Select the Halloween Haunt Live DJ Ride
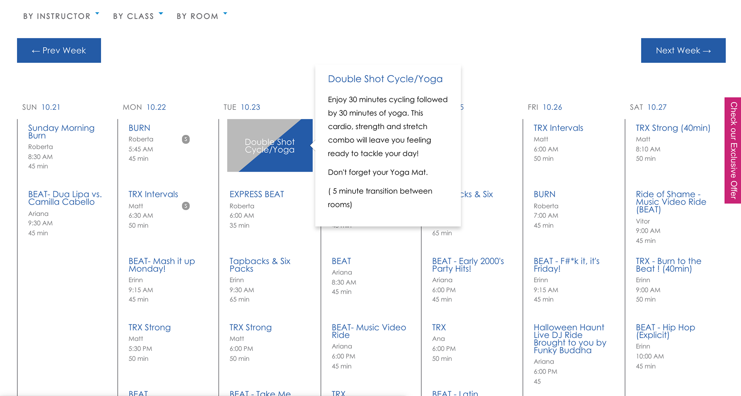Image resolution: width=741 pixels, height=396 pixels. click(x=570, y=339)
